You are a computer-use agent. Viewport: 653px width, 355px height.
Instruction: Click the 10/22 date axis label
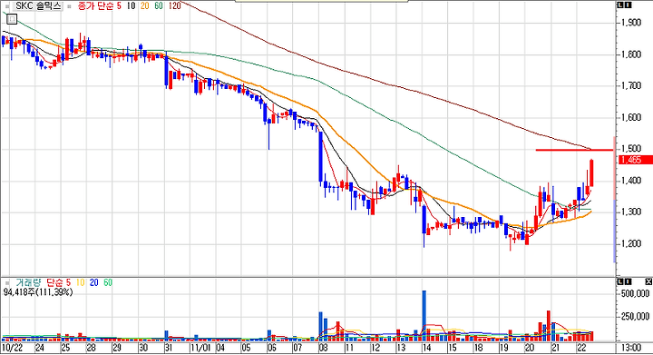(x=12, y=348)
